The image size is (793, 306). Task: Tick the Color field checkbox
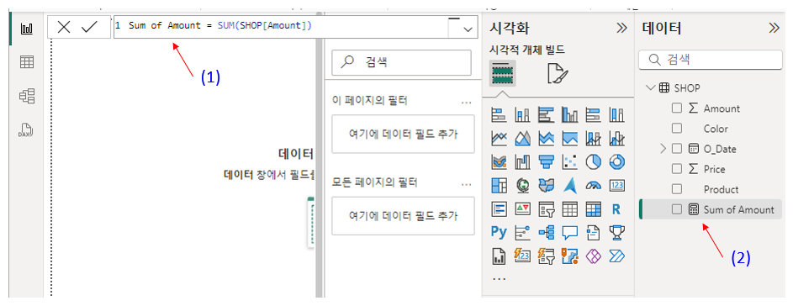point(677,129)
